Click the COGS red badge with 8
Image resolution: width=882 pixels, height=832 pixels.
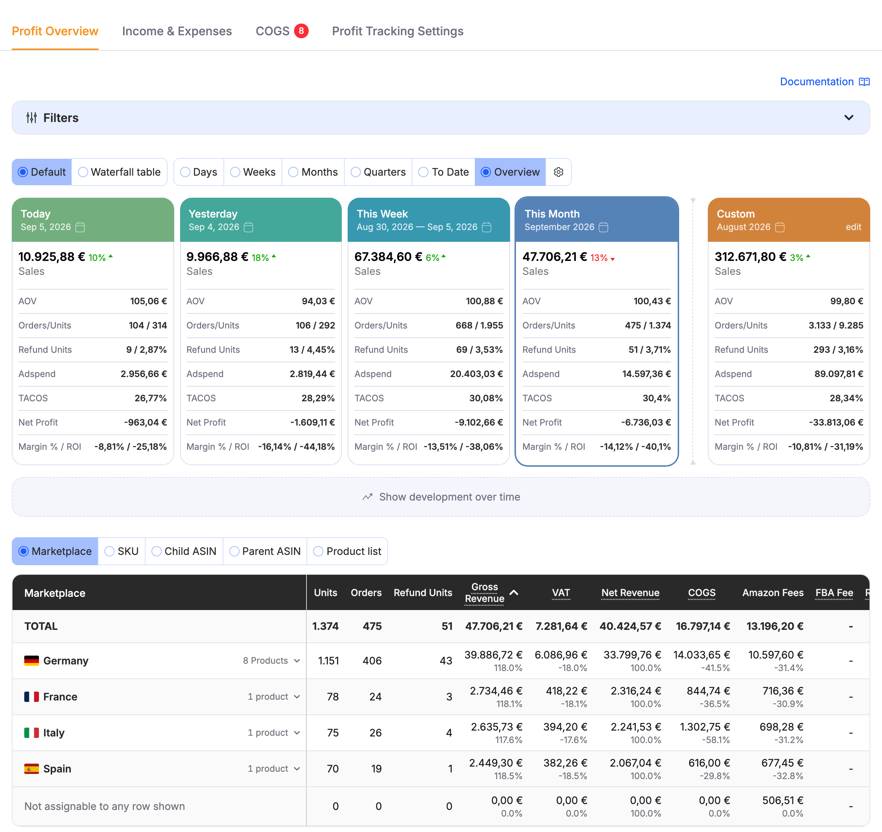coord(301,31)
